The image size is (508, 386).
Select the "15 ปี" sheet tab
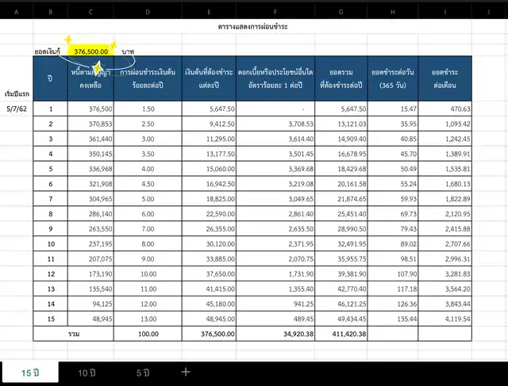pyautogui.click(x=32, y=372)
